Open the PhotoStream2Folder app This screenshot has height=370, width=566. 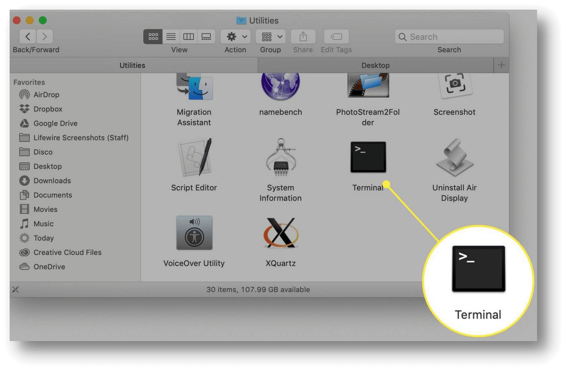368,84
